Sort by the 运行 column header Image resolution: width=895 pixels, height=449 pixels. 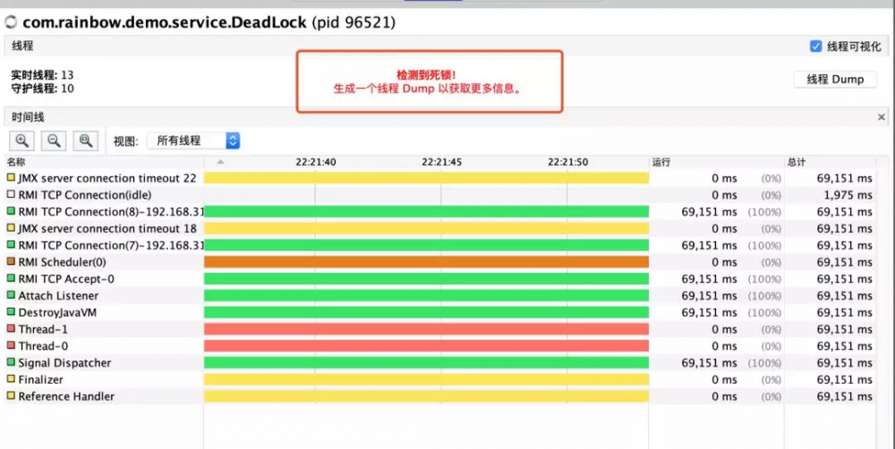click(661, 162)
